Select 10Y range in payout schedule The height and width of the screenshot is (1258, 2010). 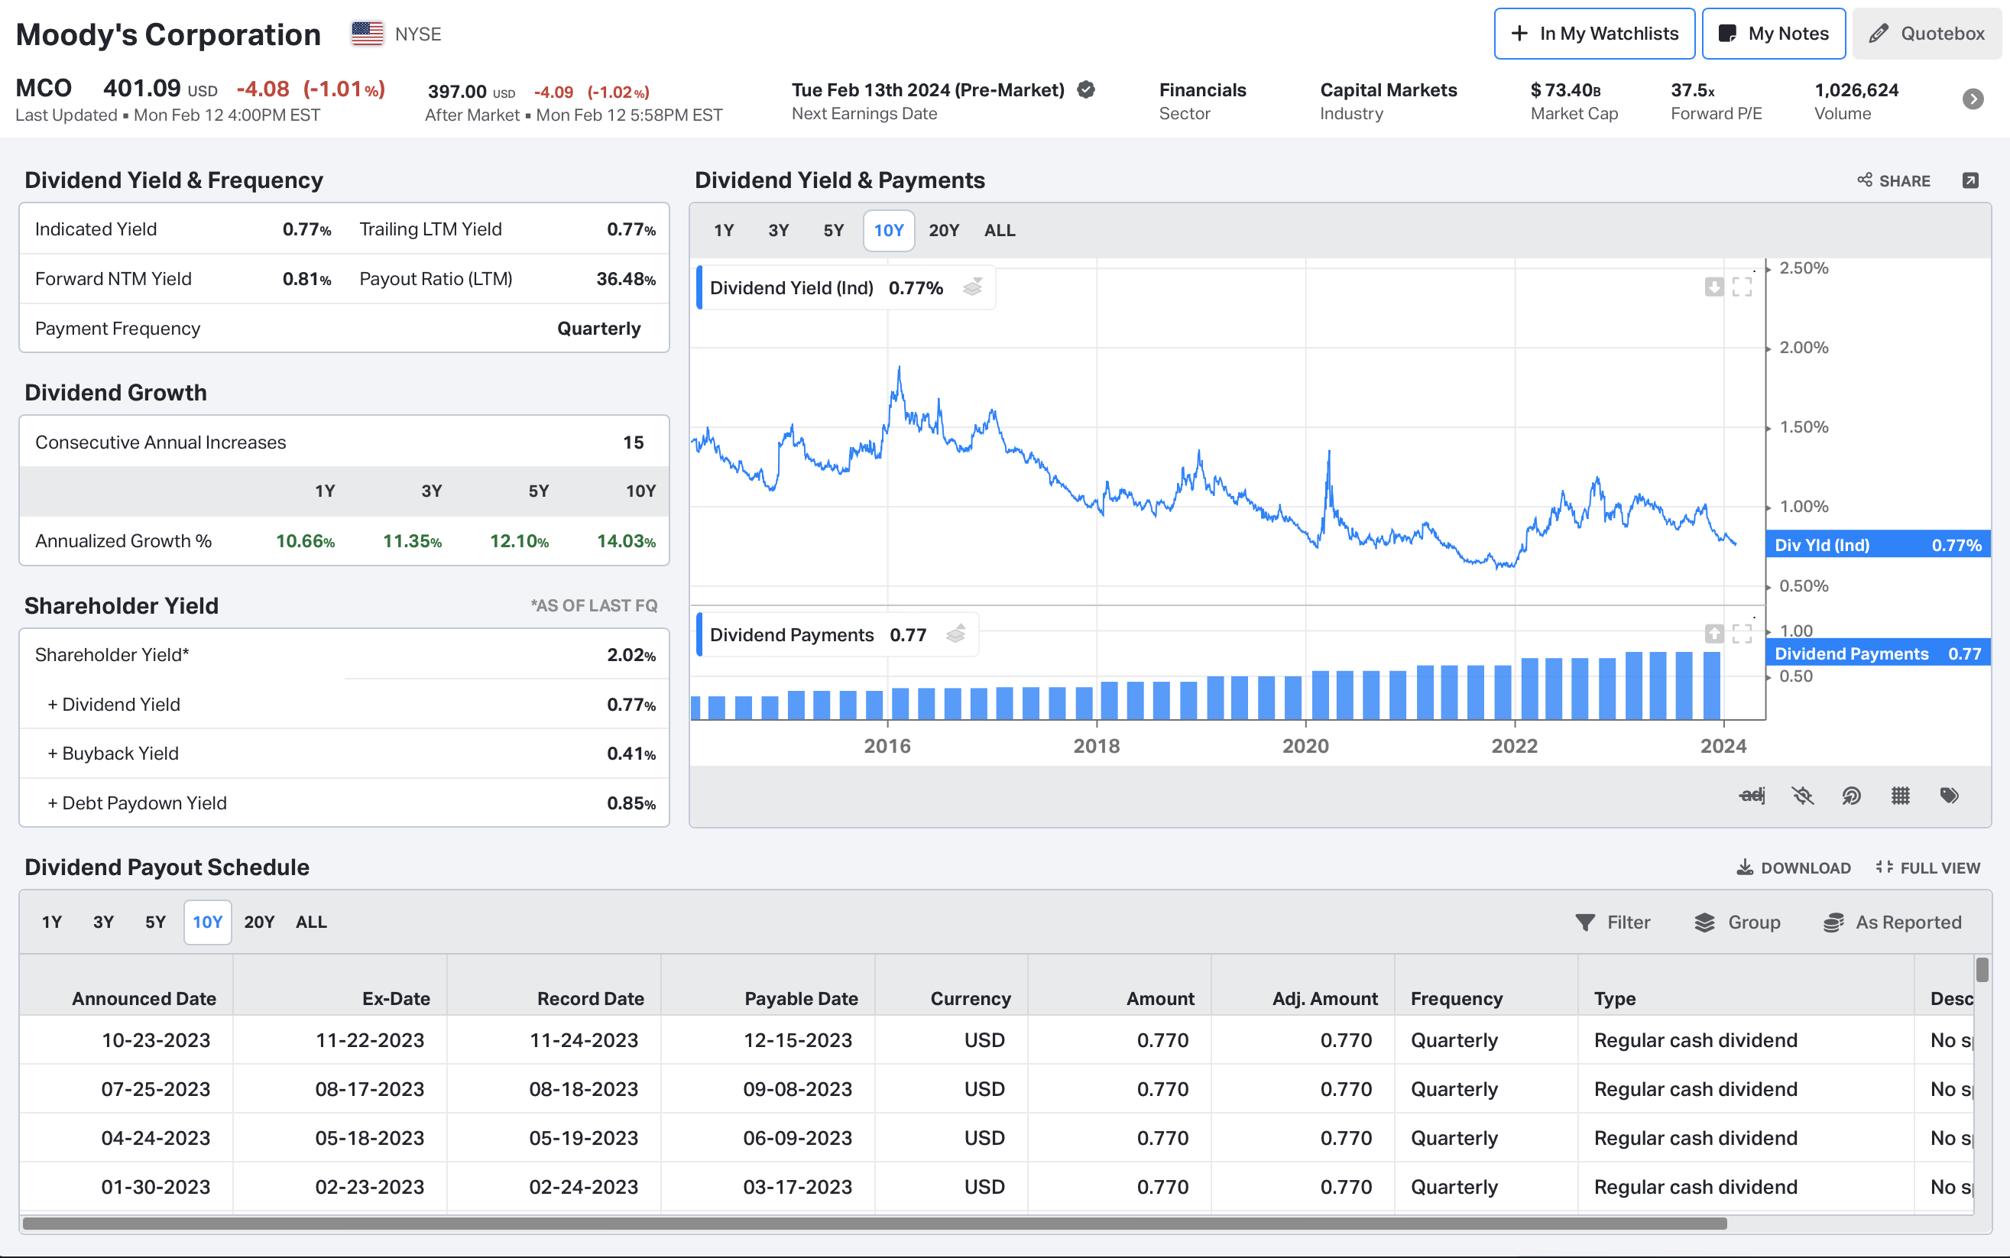tap(207, 922)
